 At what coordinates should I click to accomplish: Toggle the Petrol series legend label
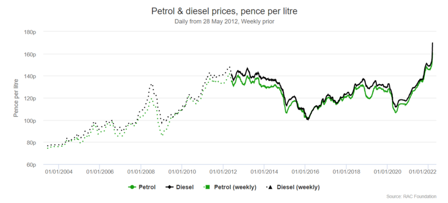(x=147, y=187)
